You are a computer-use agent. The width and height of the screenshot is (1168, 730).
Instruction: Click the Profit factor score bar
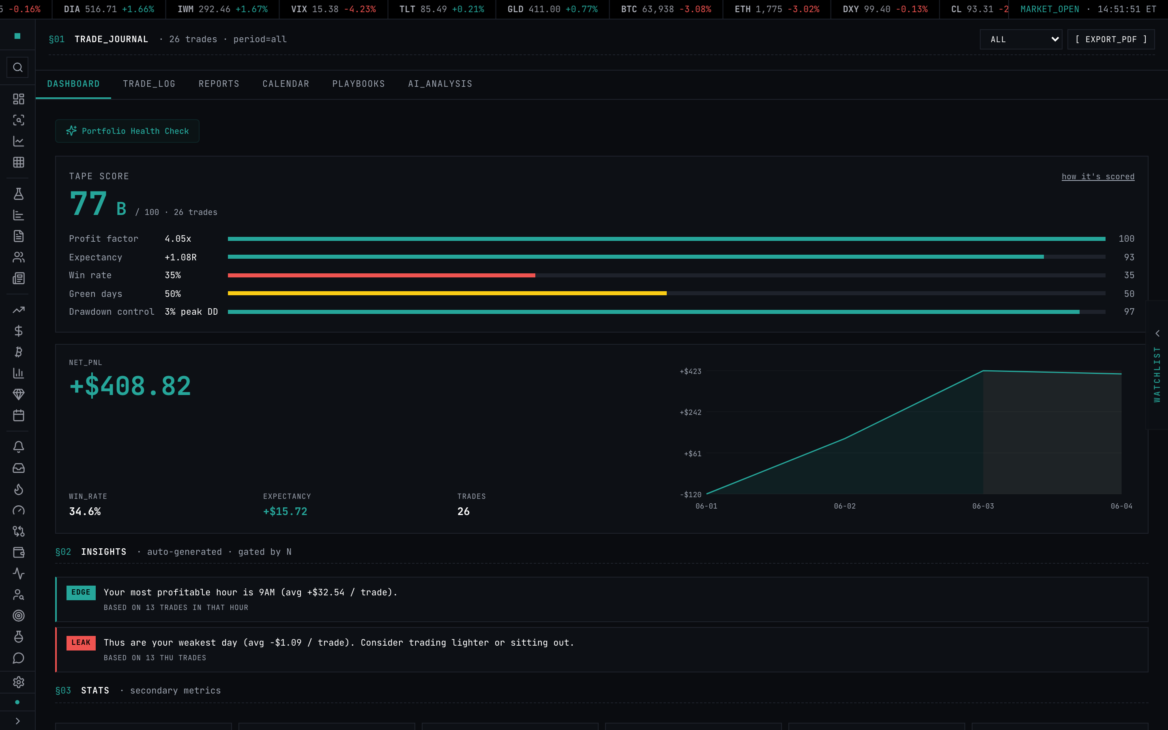click(x=667, y=238)
